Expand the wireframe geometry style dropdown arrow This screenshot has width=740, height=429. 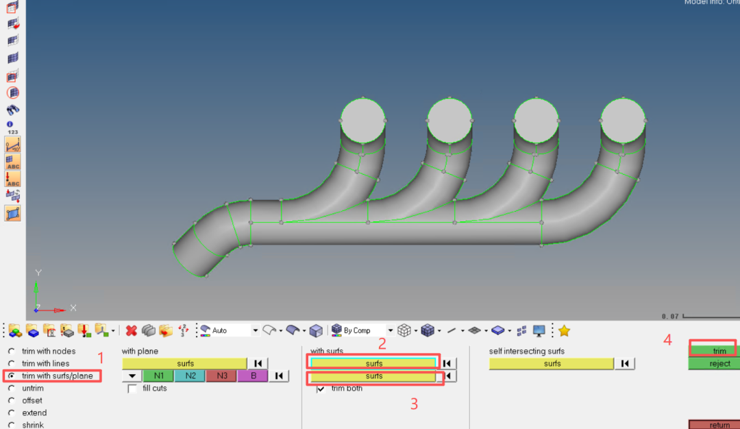[x=281, y=331]
